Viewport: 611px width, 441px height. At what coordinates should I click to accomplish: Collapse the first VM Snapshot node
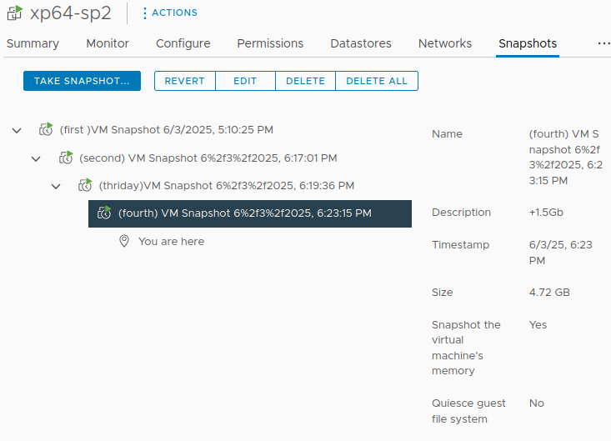17,131
